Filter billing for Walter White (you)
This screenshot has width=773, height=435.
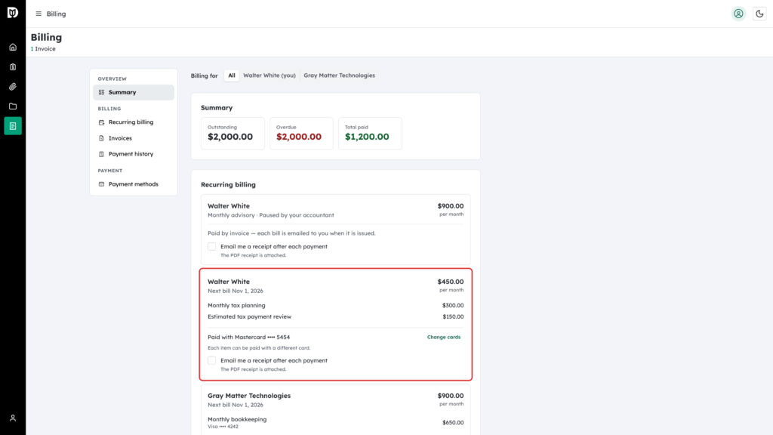(269, 76)
